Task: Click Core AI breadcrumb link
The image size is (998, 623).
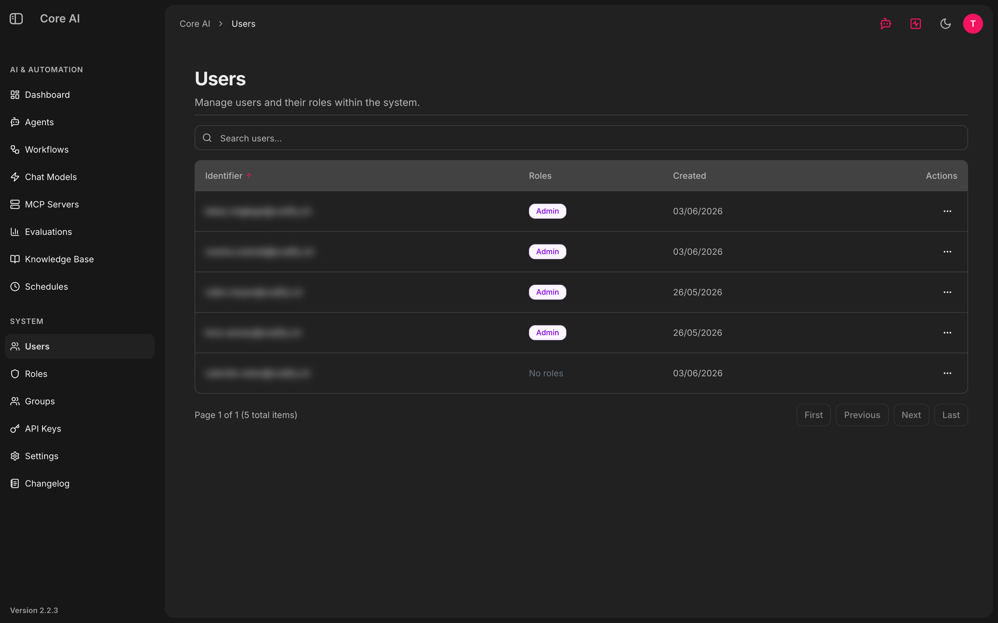Action: point(195,24)
